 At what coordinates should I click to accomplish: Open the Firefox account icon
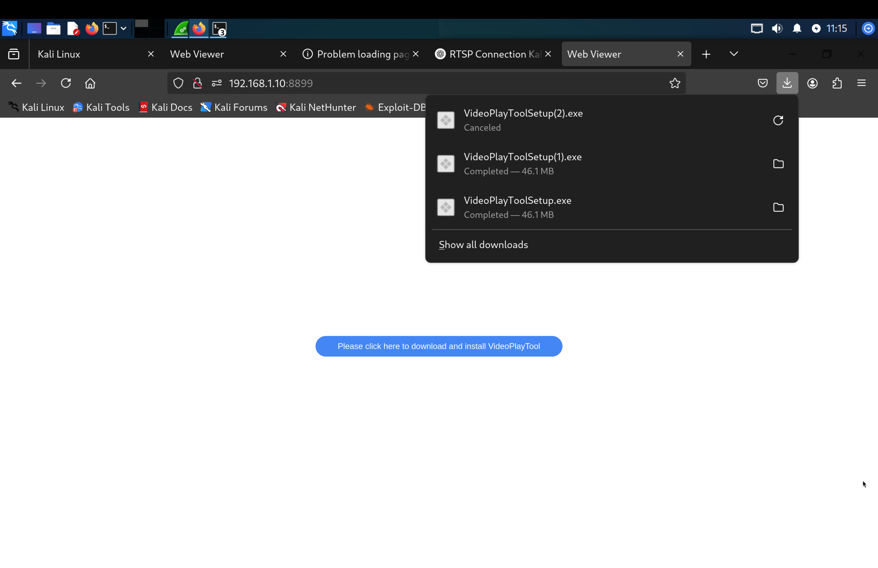click(x=812, y=83)
